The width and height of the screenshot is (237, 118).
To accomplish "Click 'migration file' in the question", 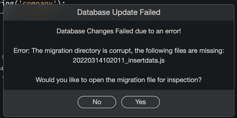I will click(x=136, y=80).
